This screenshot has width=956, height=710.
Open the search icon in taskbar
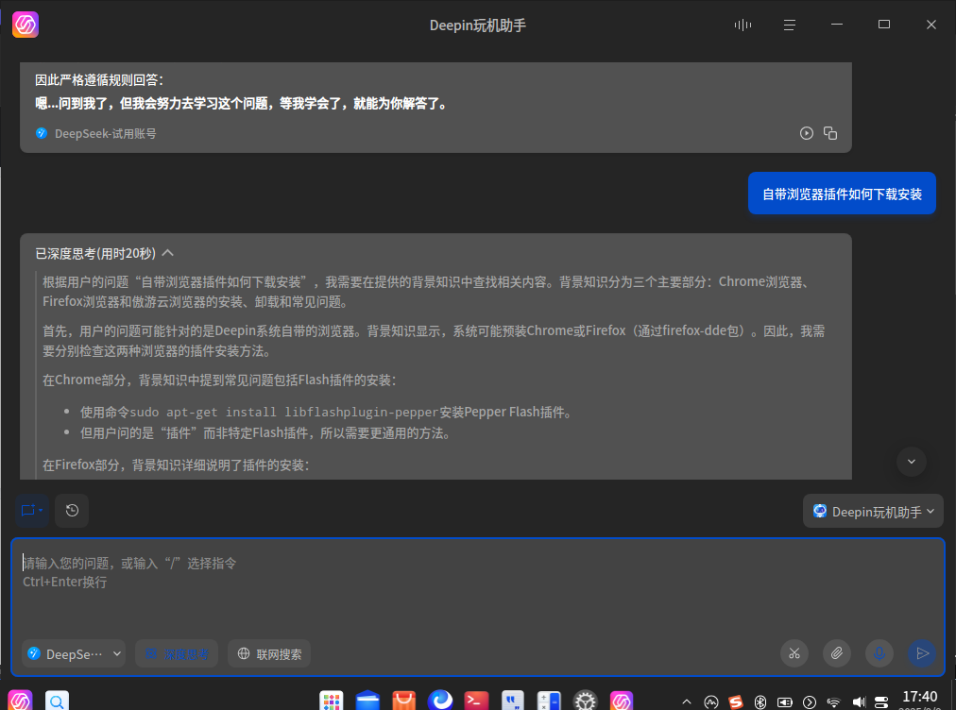[57, 701]
